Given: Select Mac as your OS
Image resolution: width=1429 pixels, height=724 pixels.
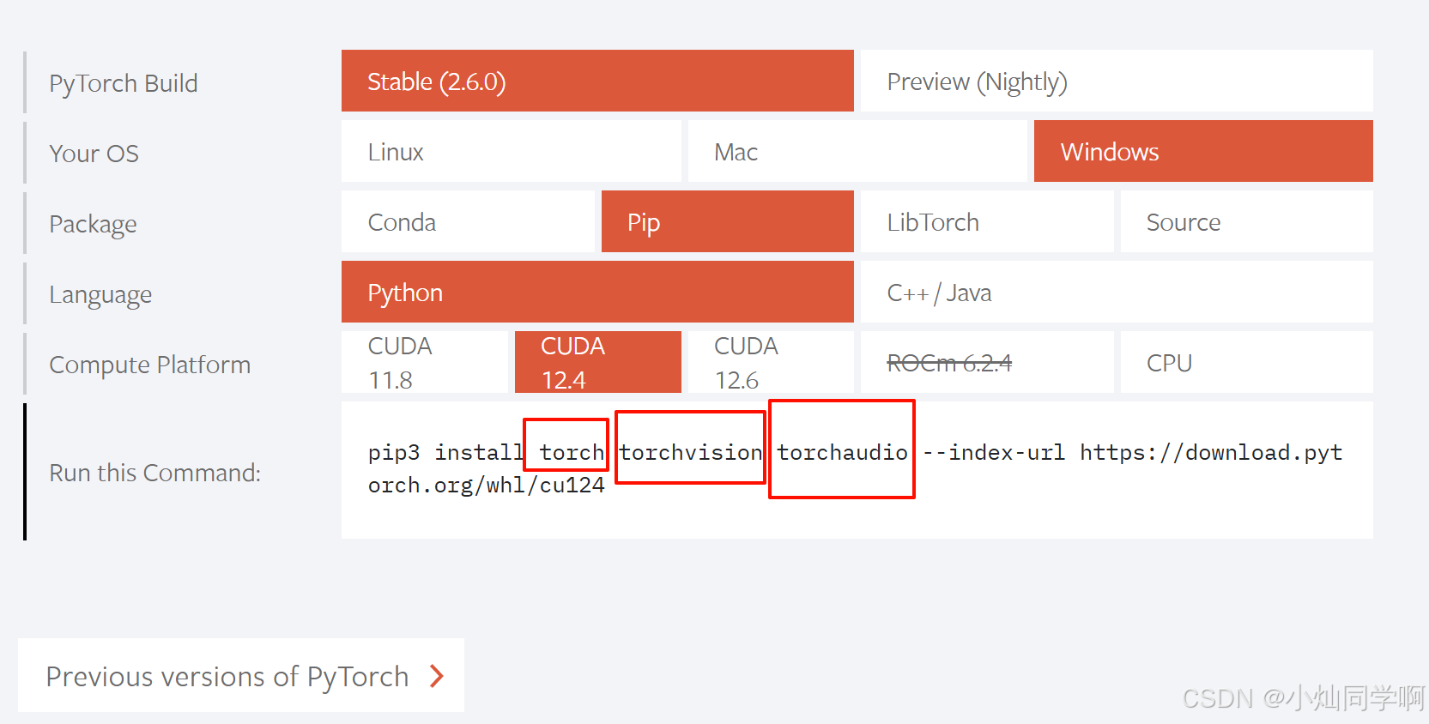Looking at the screenshot, I should (857, 151).
